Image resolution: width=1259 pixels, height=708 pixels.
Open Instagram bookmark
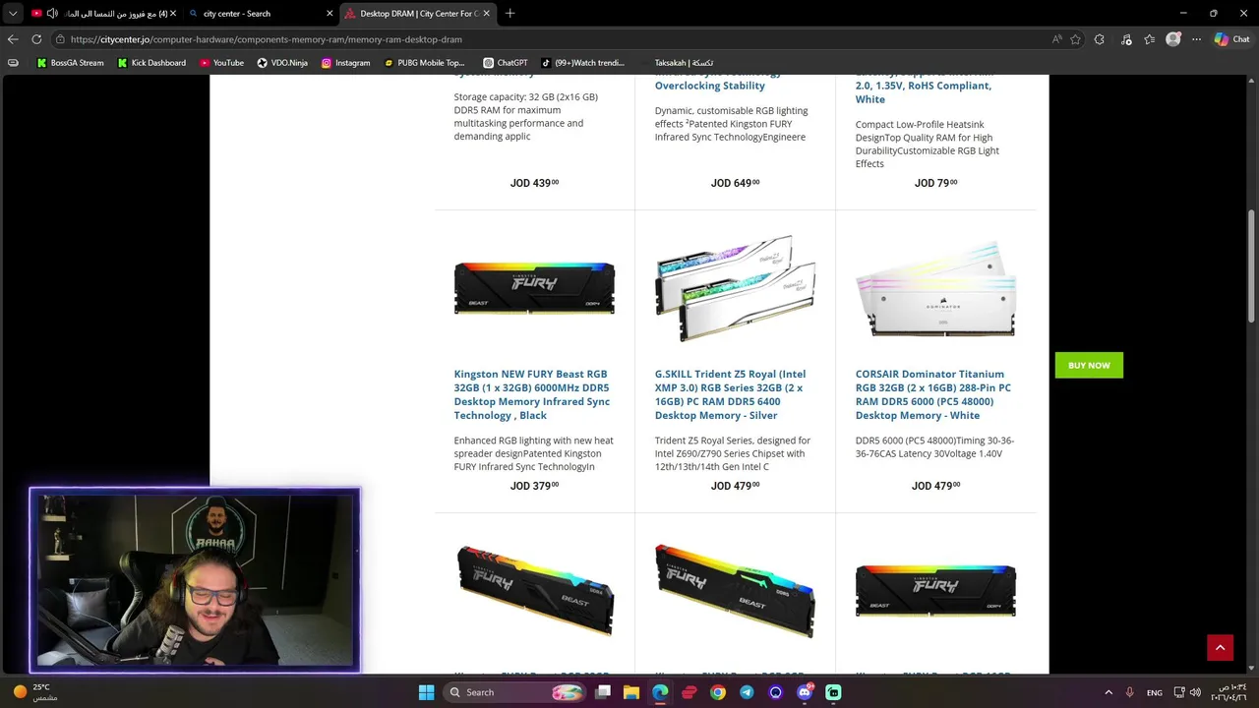pyautogui.click(x=345, y=63)
